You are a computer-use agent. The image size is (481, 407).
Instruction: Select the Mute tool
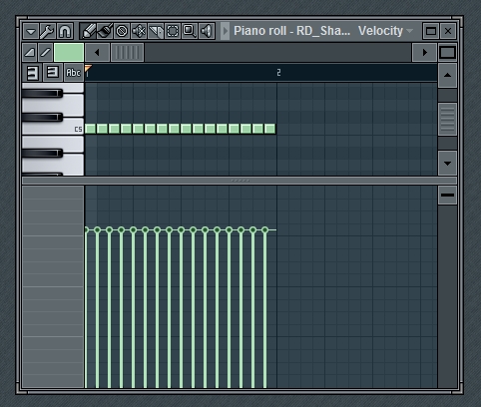(139, 32)
